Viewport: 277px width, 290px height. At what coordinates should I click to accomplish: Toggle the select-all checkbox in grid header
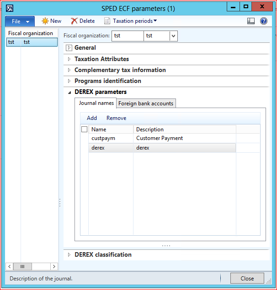[x=85, y=129]
